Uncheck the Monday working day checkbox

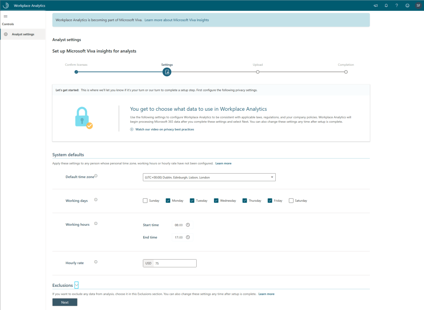(168, 201)
